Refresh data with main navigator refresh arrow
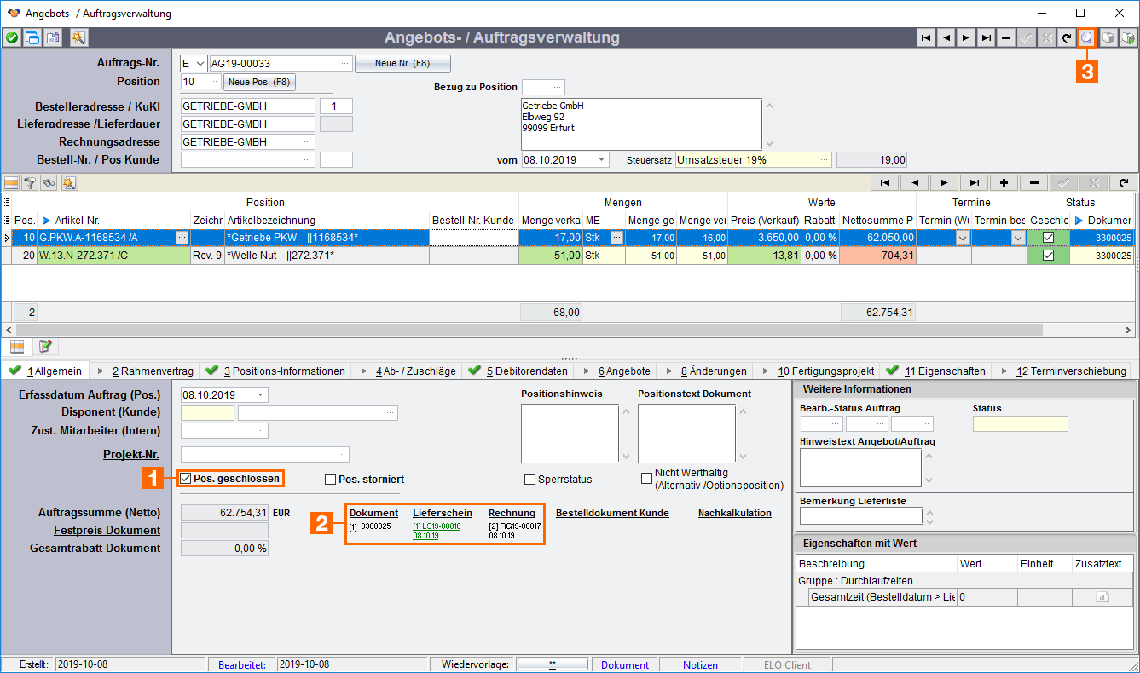The height and width of the screenshot is (673, 1140). pos(1066,37)
